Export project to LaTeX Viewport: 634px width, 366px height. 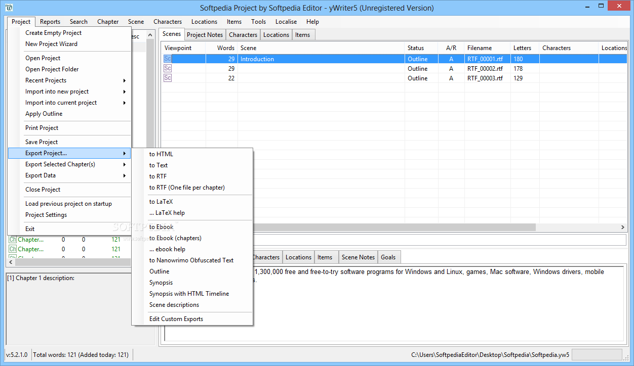[192, 202]
